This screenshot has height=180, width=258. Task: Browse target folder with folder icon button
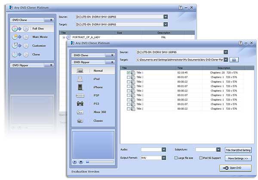point(234,60)
